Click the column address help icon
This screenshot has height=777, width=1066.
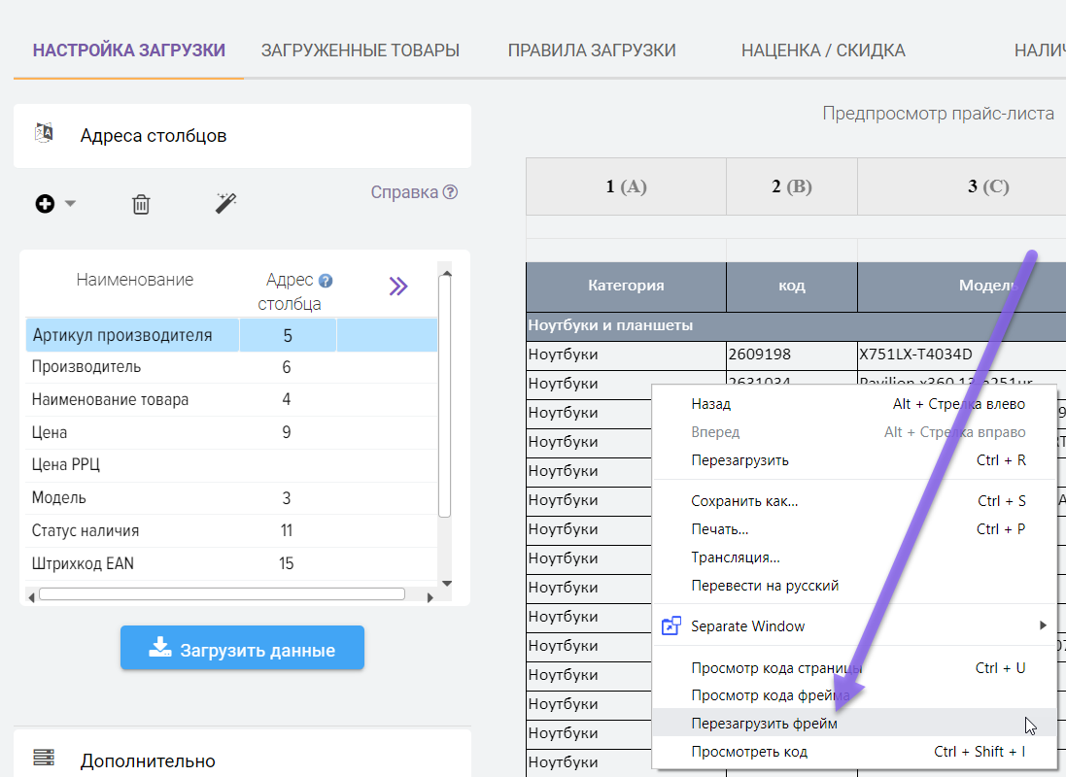tap(326, 281)
